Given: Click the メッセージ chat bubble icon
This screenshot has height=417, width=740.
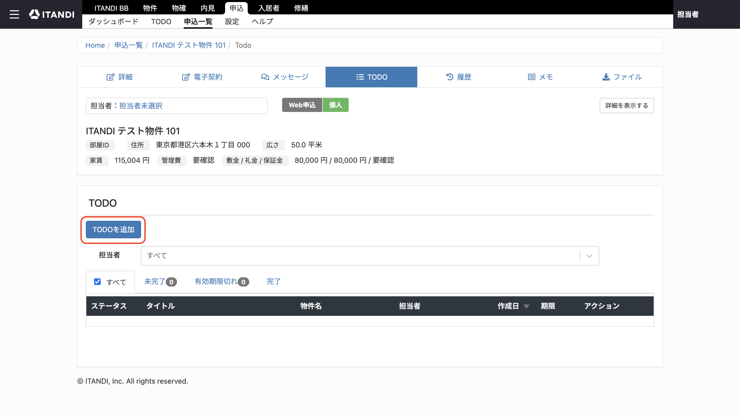Looking at the screenshot, I should click(265, 77).
